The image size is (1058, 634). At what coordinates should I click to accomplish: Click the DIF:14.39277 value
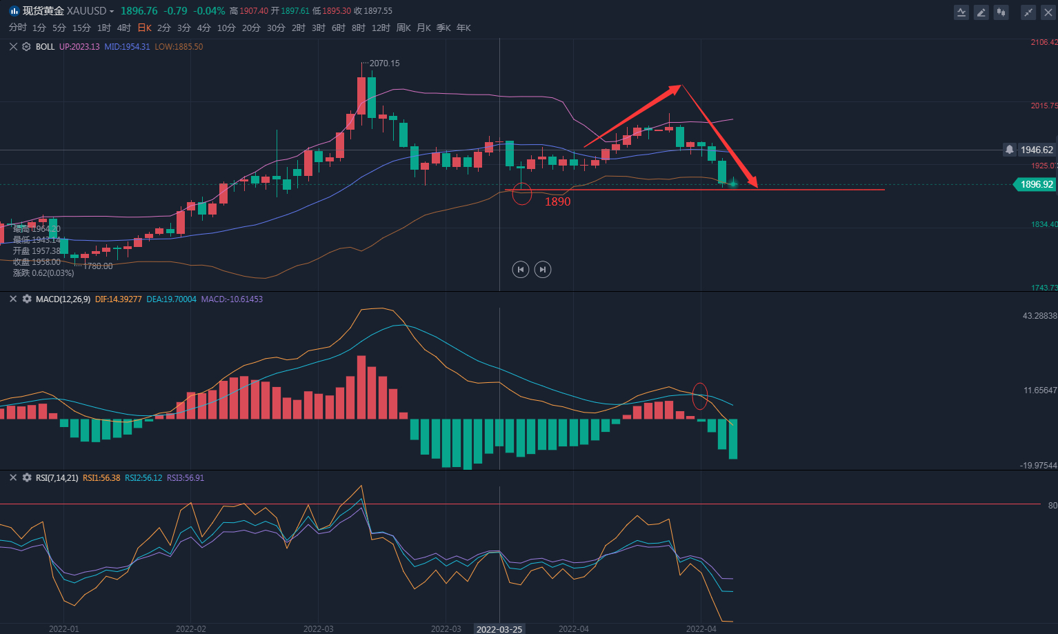(x=119, y=299)
